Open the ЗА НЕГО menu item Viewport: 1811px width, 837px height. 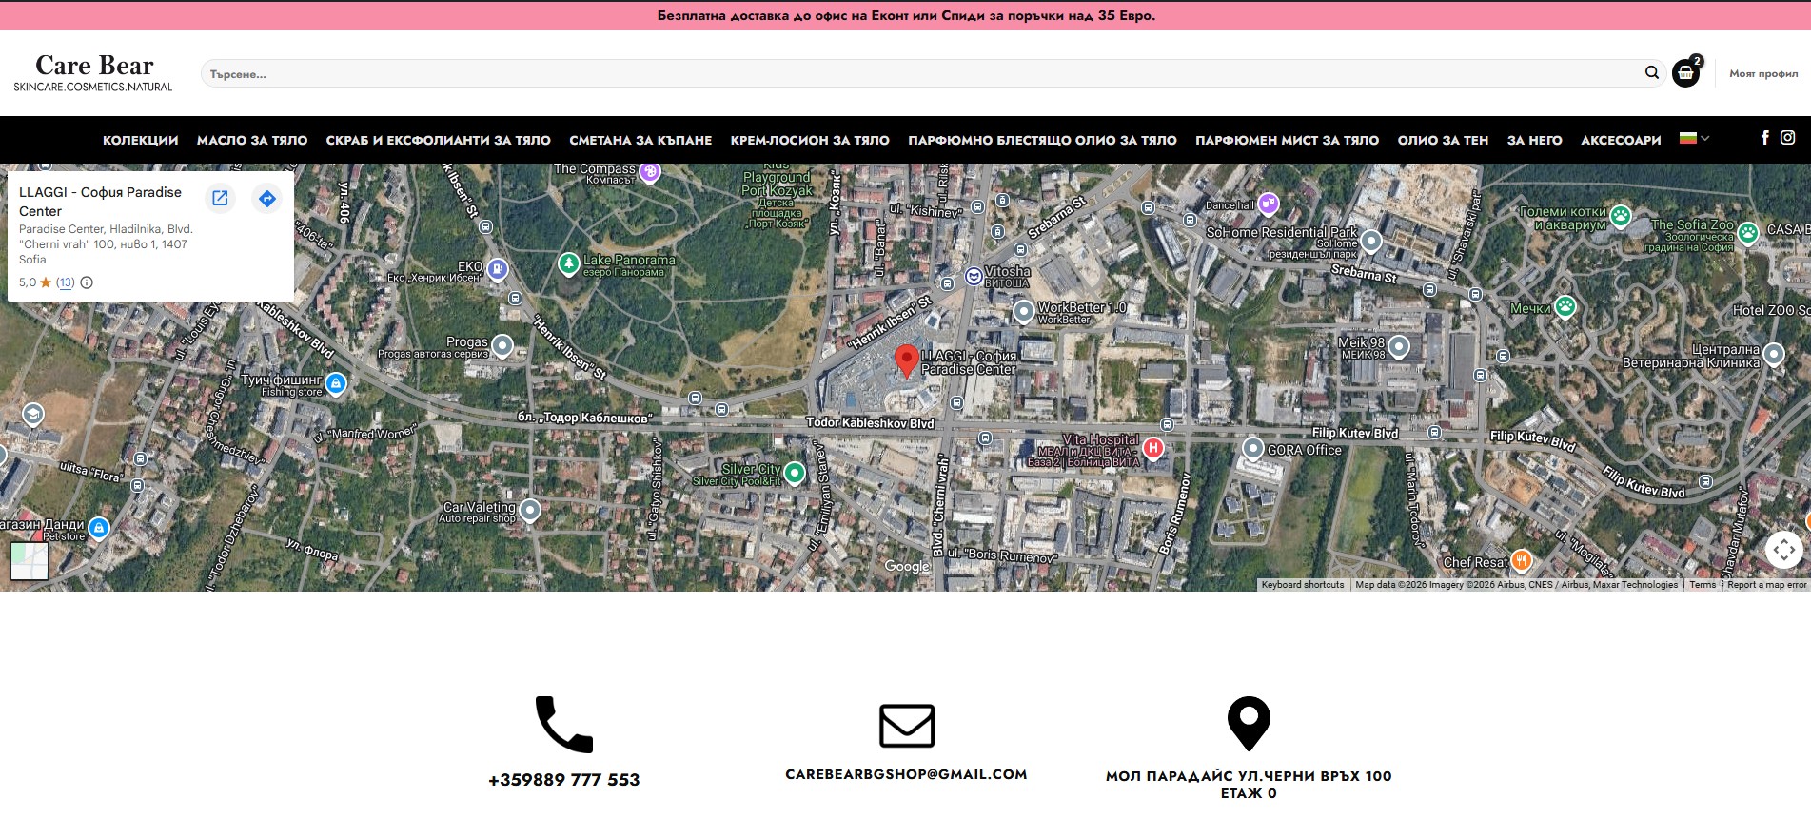click(1534, 140)
